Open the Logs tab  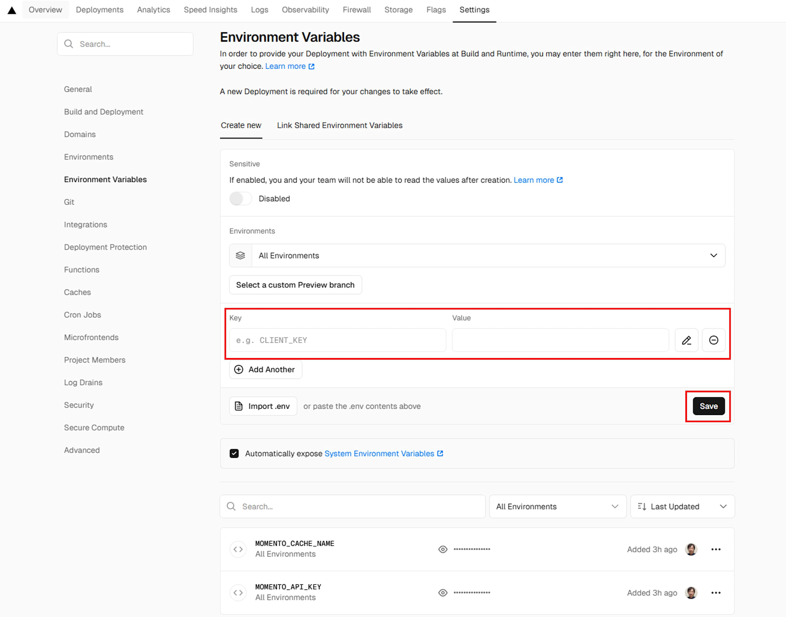point(259,10)
